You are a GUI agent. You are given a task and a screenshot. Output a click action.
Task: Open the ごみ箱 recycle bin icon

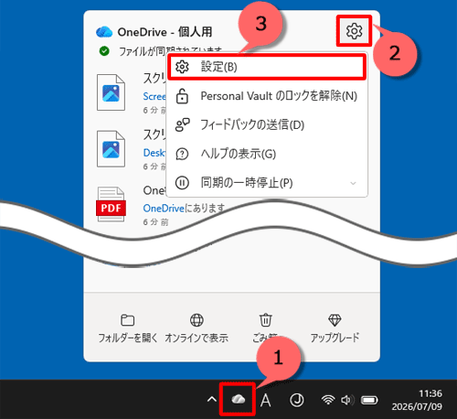265,320
